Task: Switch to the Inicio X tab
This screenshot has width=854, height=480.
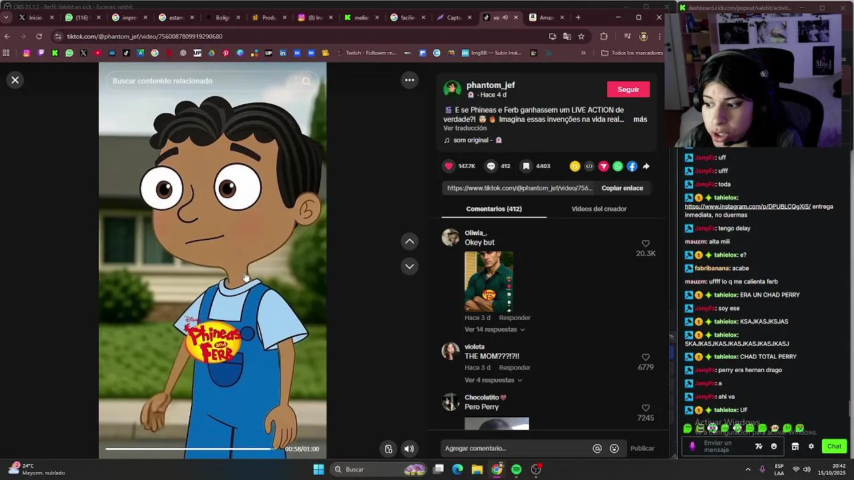Action: 35,17
